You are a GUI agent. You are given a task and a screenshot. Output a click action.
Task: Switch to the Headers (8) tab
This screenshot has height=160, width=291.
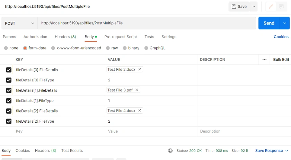65,37
